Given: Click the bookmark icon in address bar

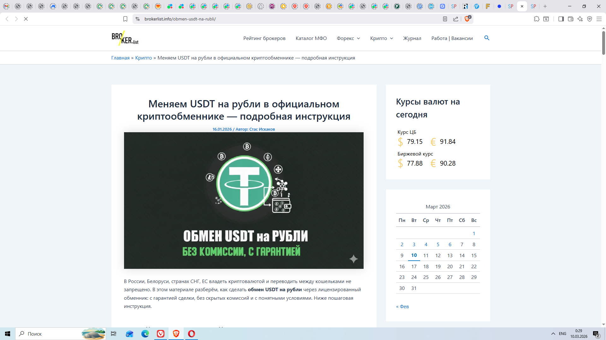Looking at the screenshot, I should tap(125, 19).
